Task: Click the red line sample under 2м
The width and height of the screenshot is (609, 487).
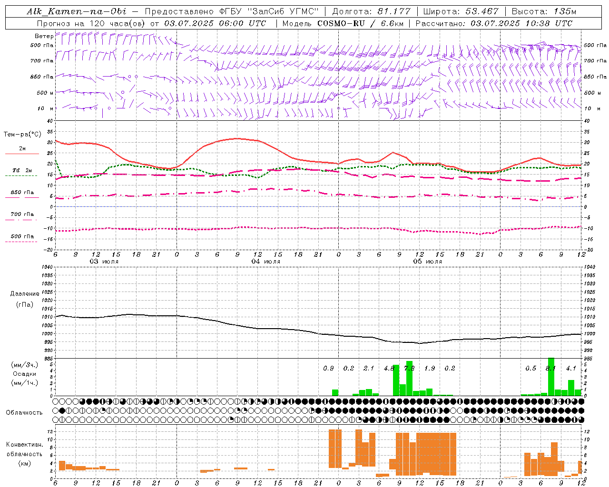Action: pos(22,154)
